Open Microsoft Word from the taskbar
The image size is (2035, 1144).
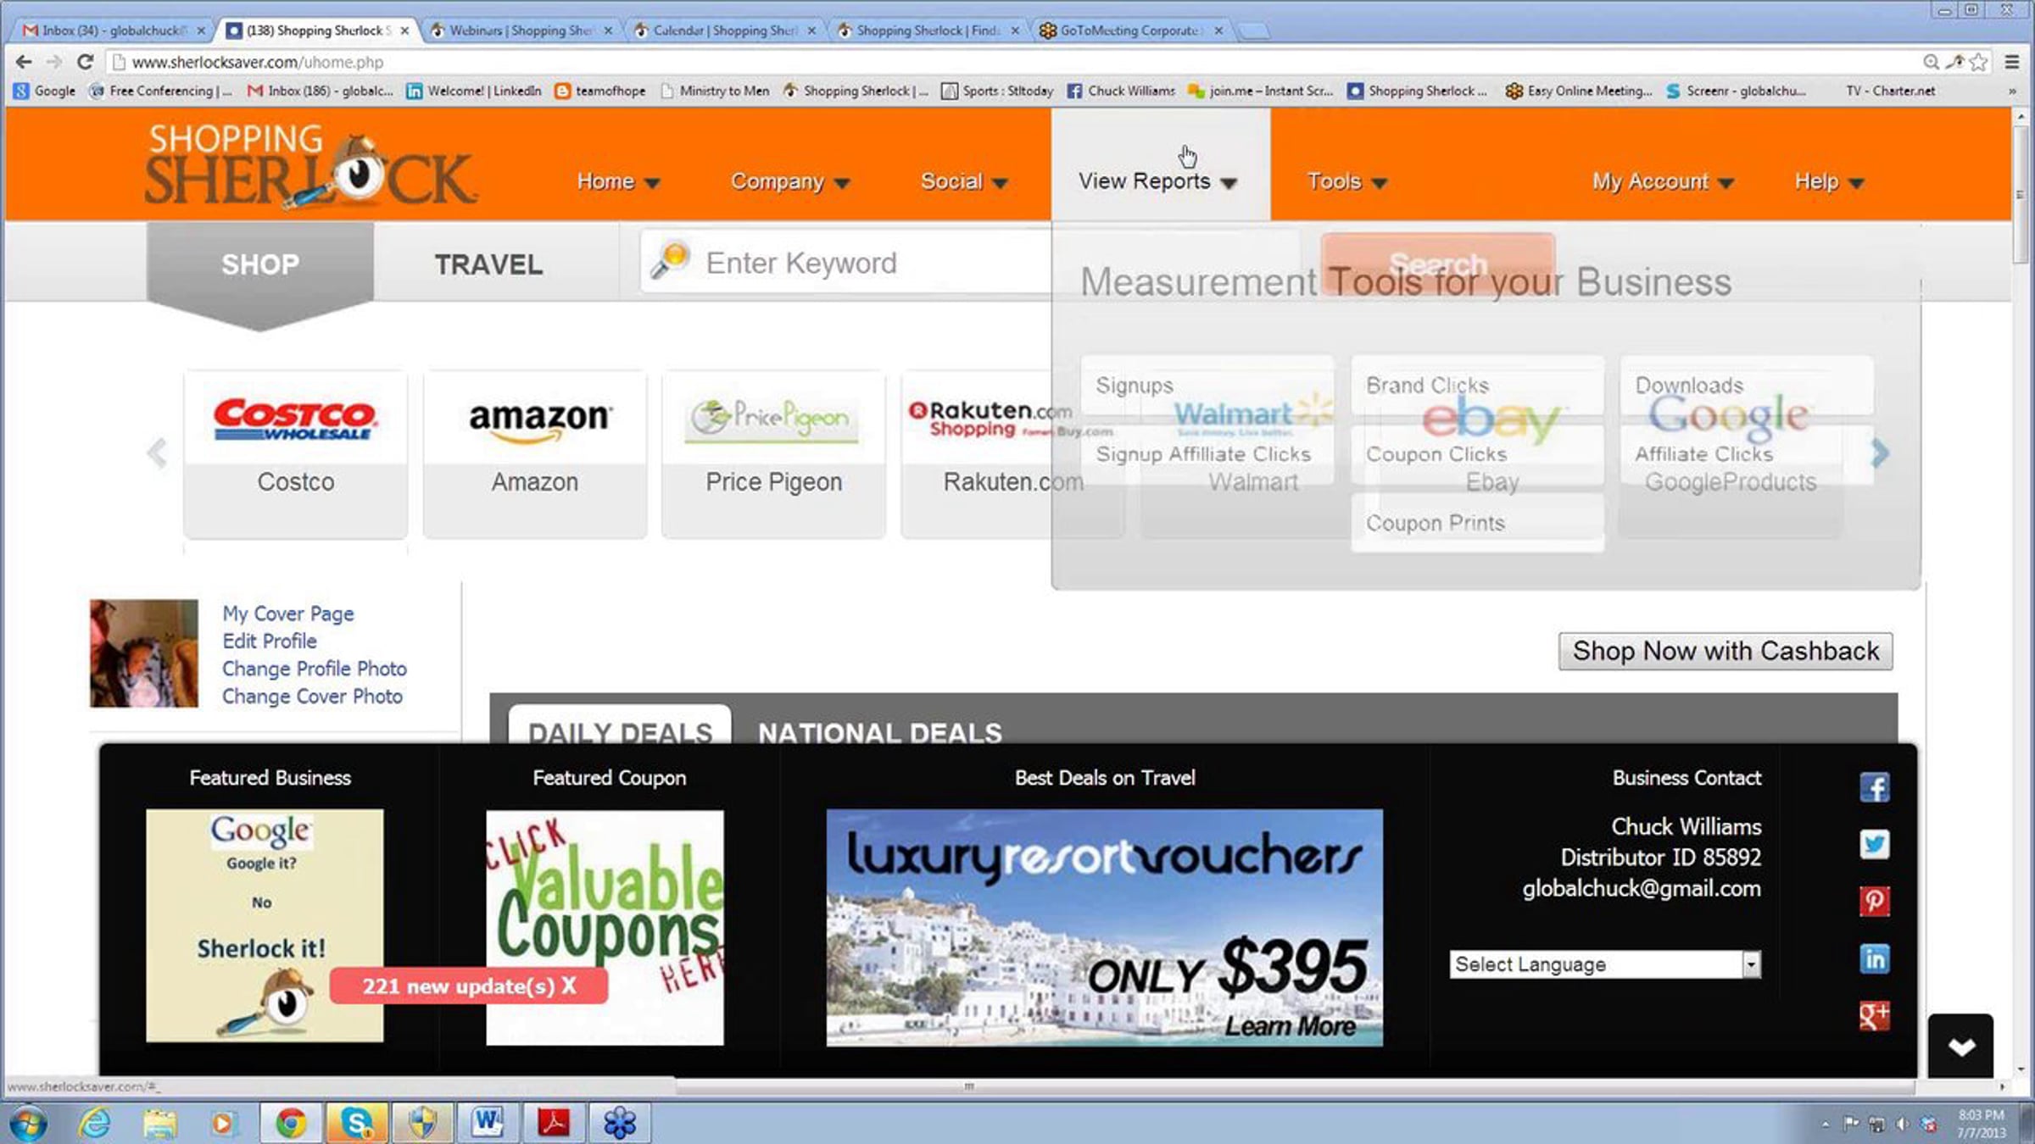pos(488,1124)
